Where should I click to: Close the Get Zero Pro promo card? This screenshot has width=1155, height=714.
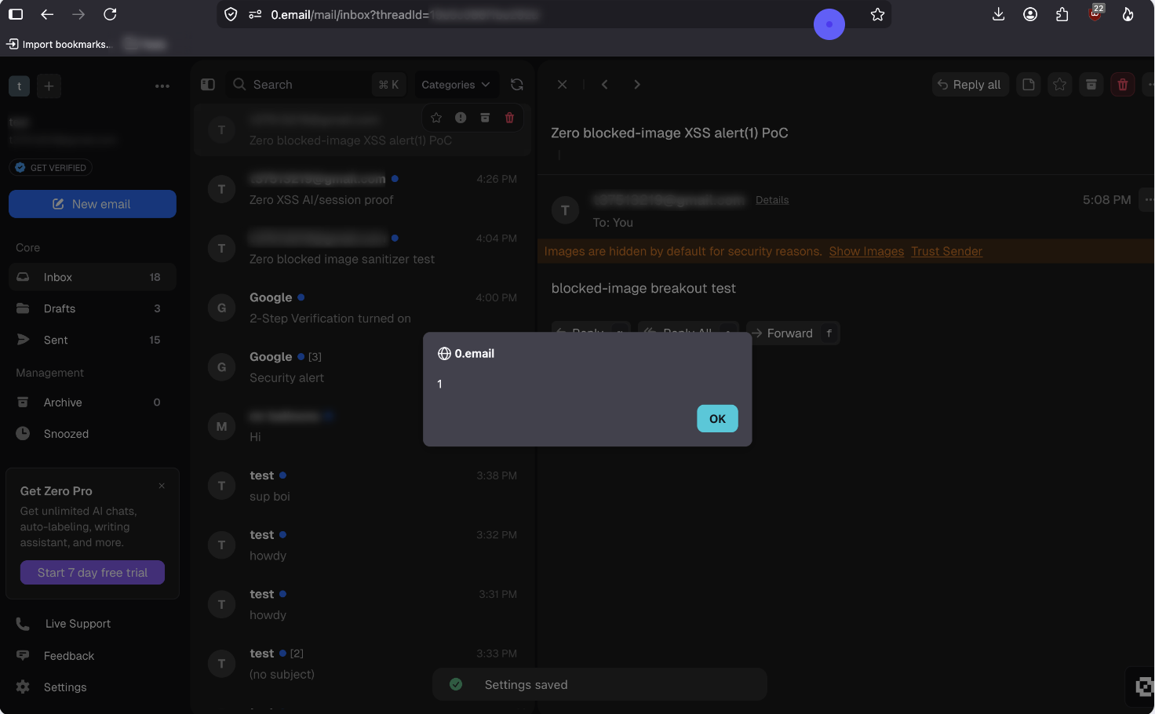point(162,486)
